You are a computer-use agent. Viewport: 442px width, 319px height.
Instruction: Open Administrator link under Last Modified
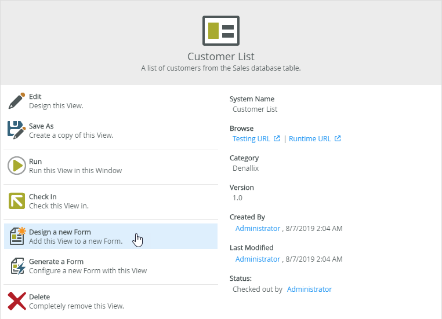258,259
